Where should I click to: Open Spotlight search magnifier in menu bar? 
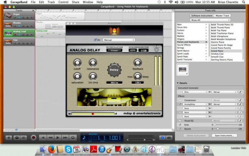pyautogui.click(x=244, y=2)
